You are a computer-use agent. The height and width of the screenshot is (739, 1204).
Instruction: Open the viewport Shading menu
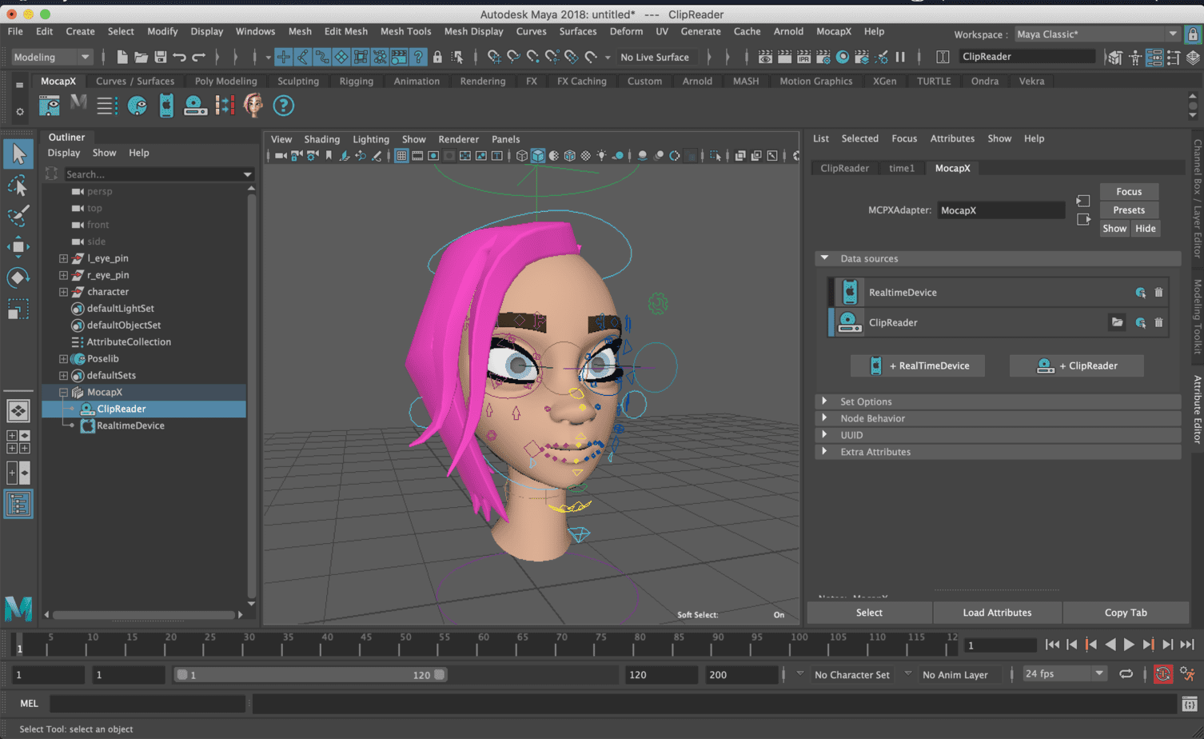click(321, 139)
